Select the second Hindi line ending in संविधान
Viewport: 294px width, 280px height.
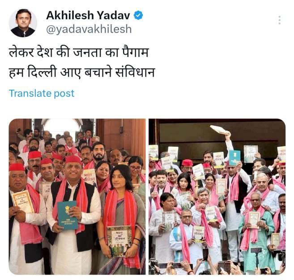[x=82, y=72]
